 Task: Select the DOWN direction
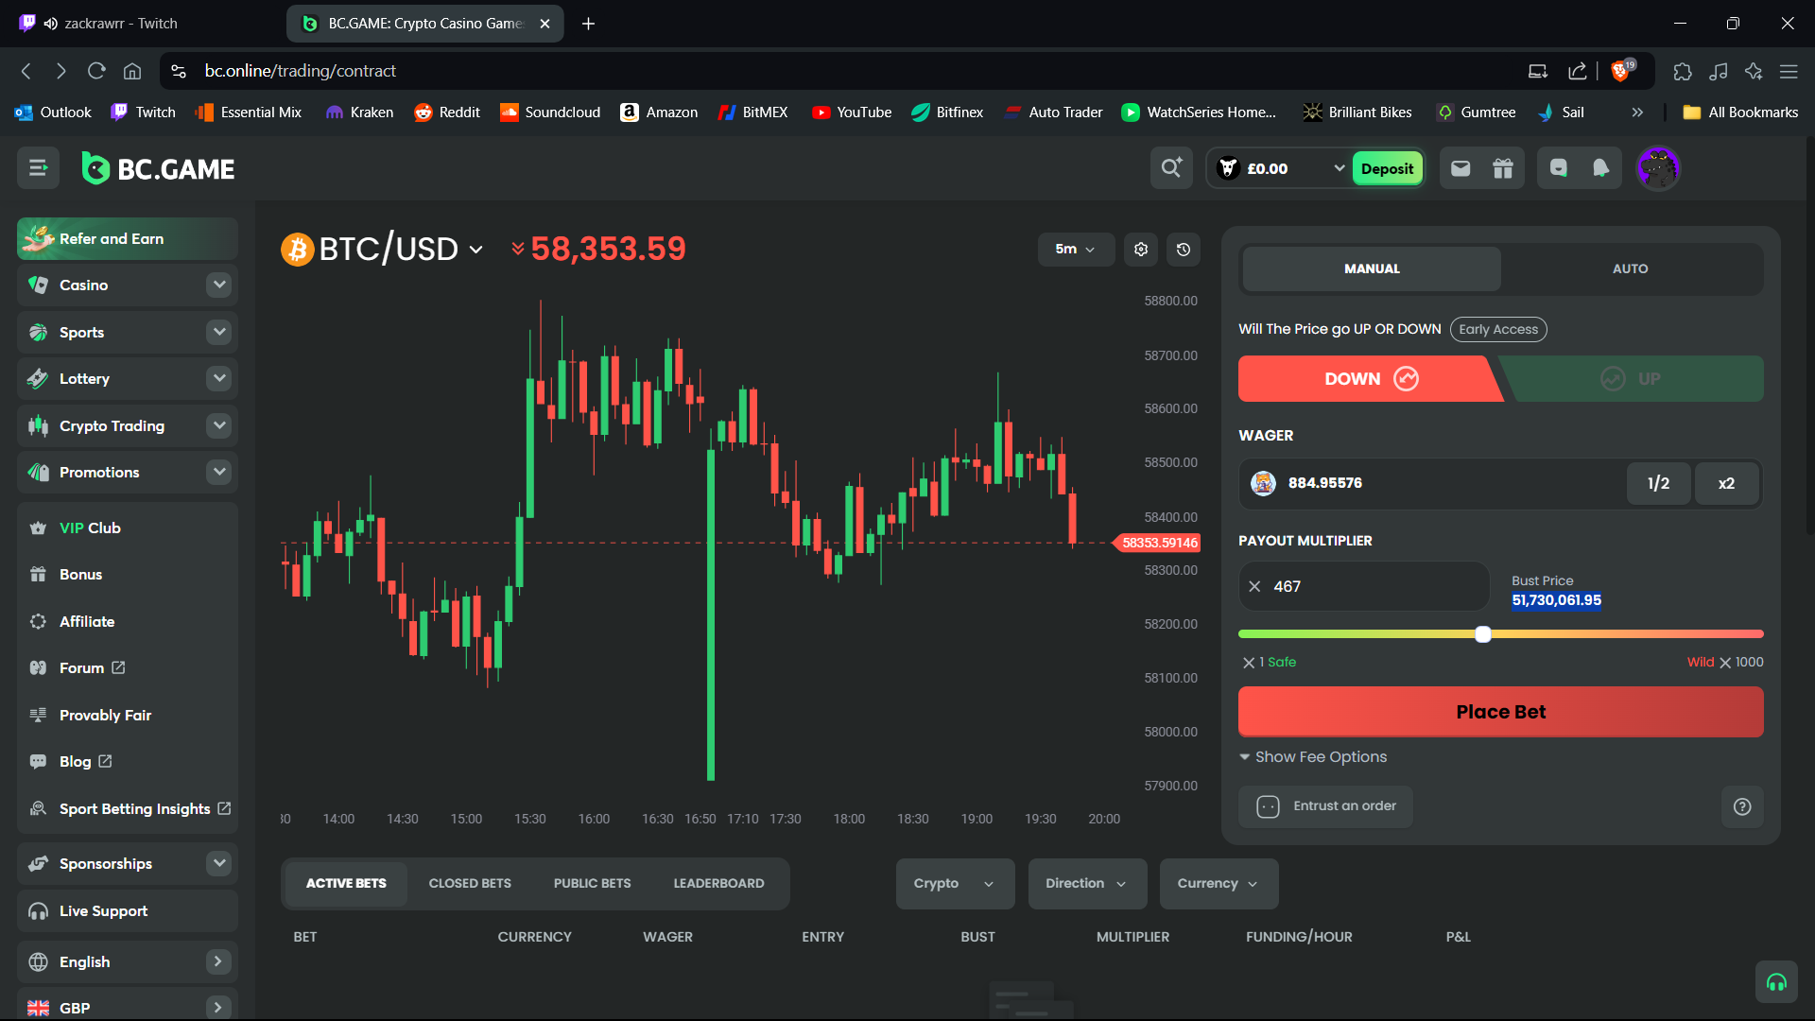click(1369, 378)
